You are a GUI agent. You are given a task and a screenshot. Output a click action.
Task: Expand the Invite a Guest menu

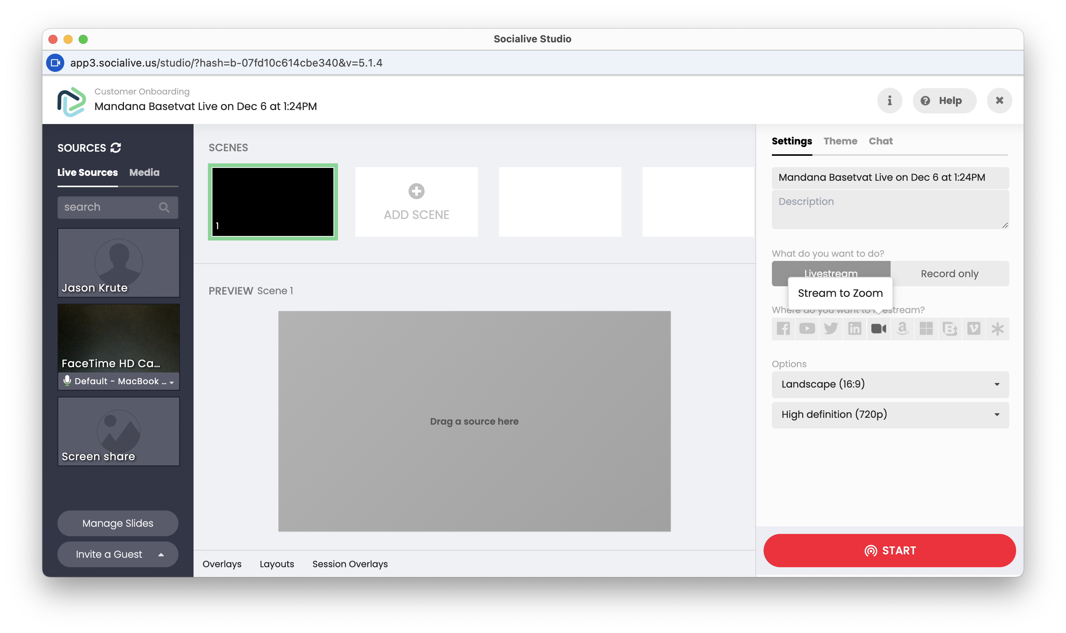click(118, 554)
